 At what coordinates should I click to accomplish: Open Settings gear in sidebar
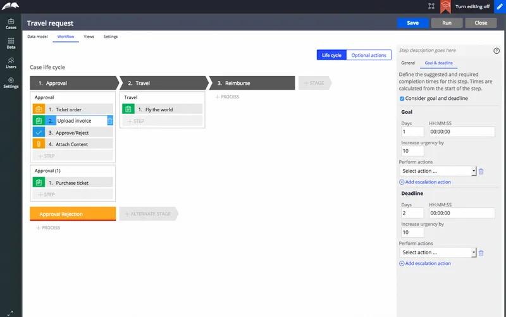point(11,83)
